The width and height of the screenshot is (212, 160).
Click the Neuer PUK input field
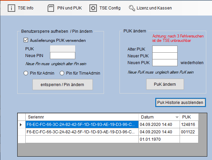point(165,56)
